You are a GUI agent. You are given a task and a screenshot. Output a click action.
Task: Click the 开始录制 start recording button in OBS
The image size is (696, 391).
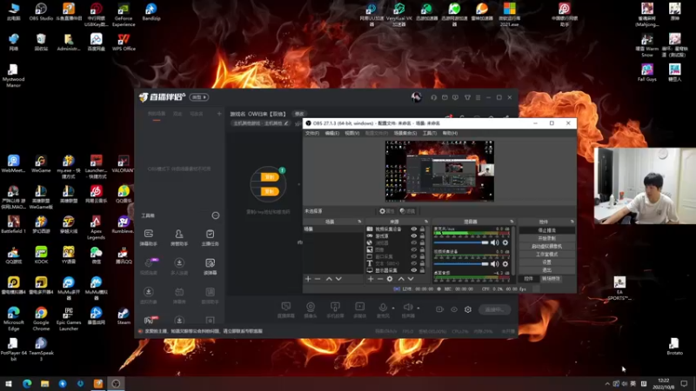coord(546,238)
